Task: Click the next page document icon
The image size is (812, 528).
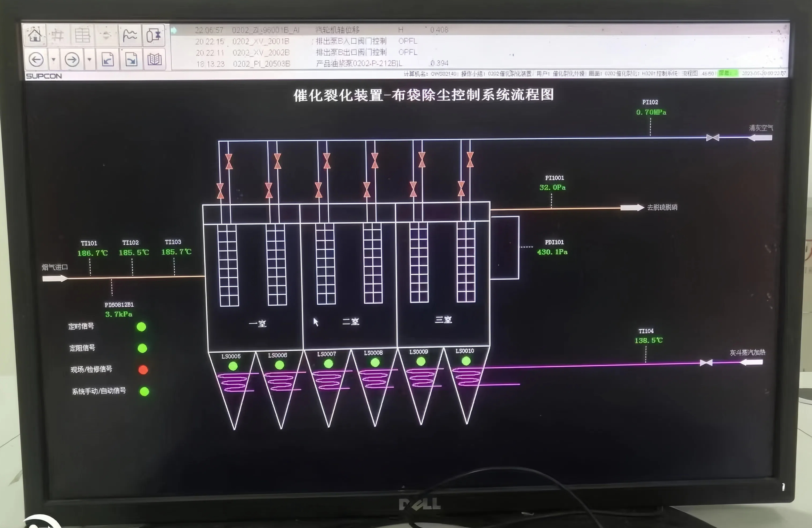Action: [131, 60]
